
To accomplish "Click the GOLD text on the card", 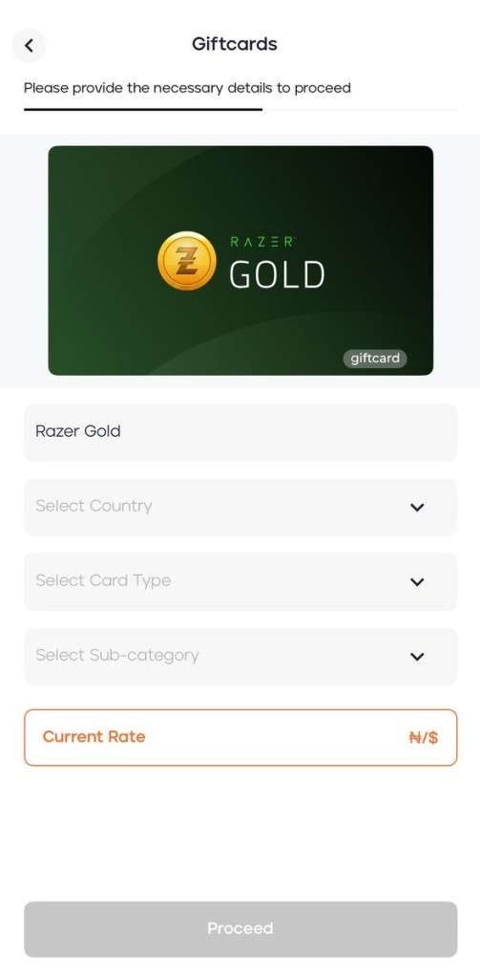I will [x=277, y=275].
